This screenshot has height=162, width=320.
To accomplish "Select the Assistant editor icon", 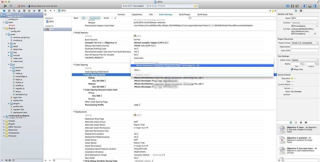I will pyautogui.click(x=292, y=6).
